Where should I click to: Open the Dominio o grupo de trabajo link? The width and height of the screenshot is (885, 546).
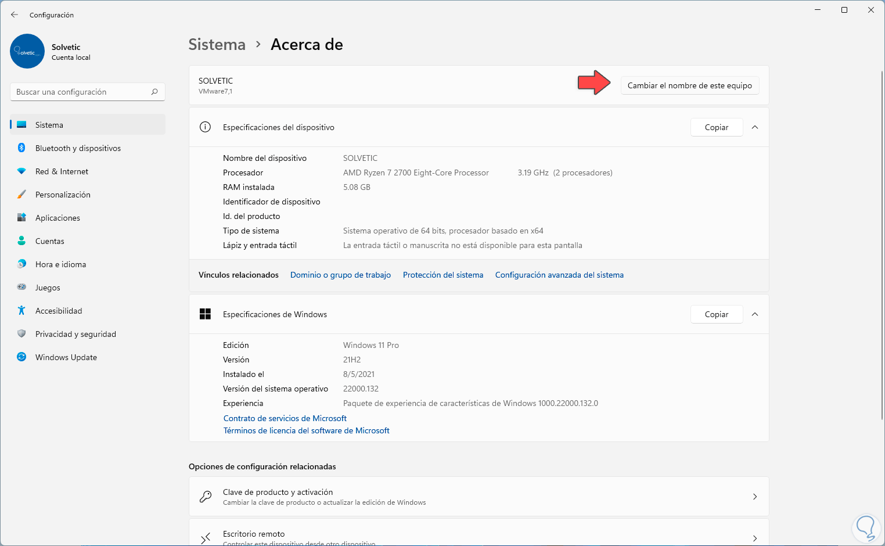coord(340,275)
